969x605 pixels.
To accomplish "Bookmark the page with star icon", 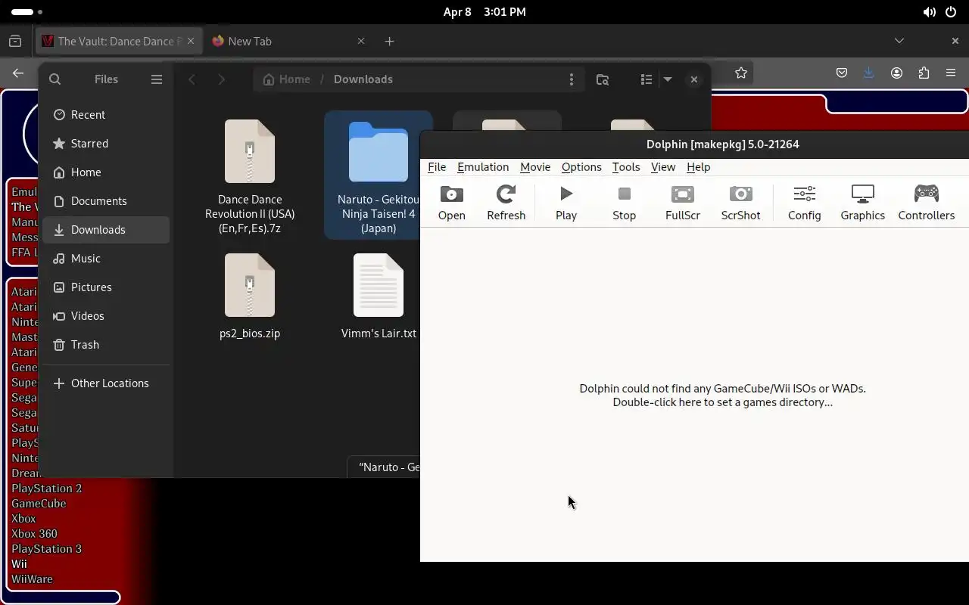I will [741, 73].
